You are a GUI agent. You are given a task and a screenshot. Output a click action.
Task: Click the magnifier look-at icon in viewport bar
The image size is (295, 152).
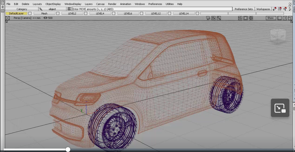(x=219, y=18)
